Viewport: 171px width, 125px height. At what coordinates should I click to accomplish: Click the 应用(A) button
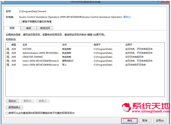(x=160, y=120)
